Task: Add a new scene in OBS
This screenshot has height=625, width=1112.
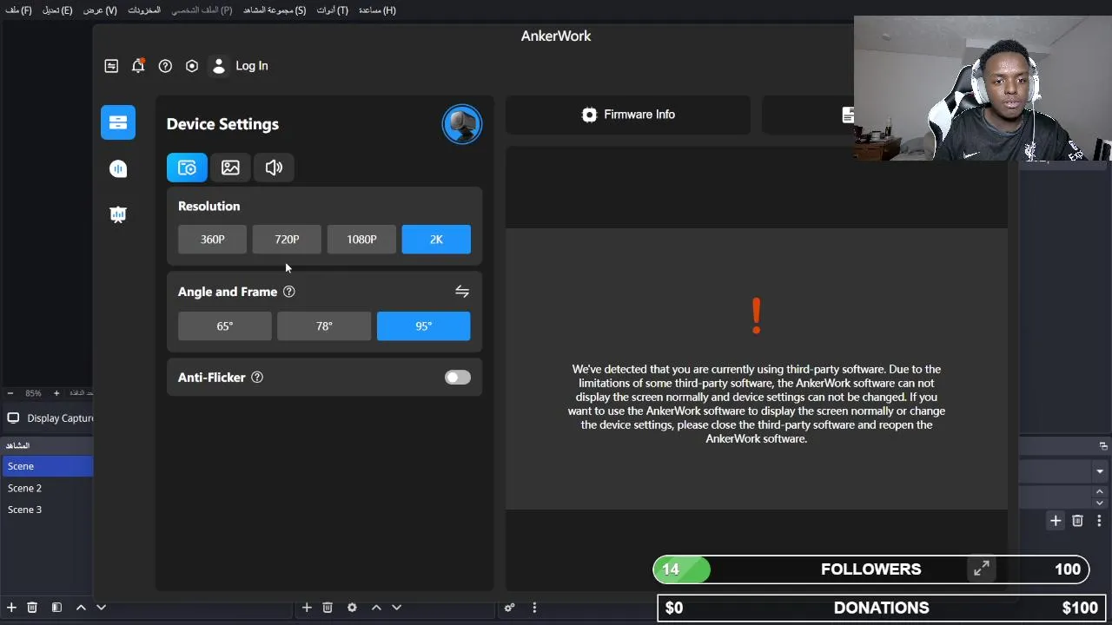Action: [11, 608]
